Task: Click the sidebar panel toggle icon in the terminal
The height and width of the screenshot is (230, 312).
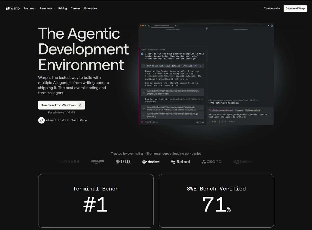Action: pos(149,26)
